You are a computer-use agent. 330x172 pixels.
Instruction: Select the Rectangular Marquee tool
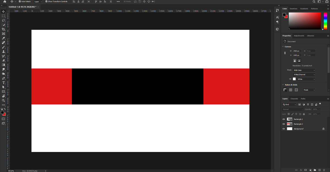tap(4, 16)
